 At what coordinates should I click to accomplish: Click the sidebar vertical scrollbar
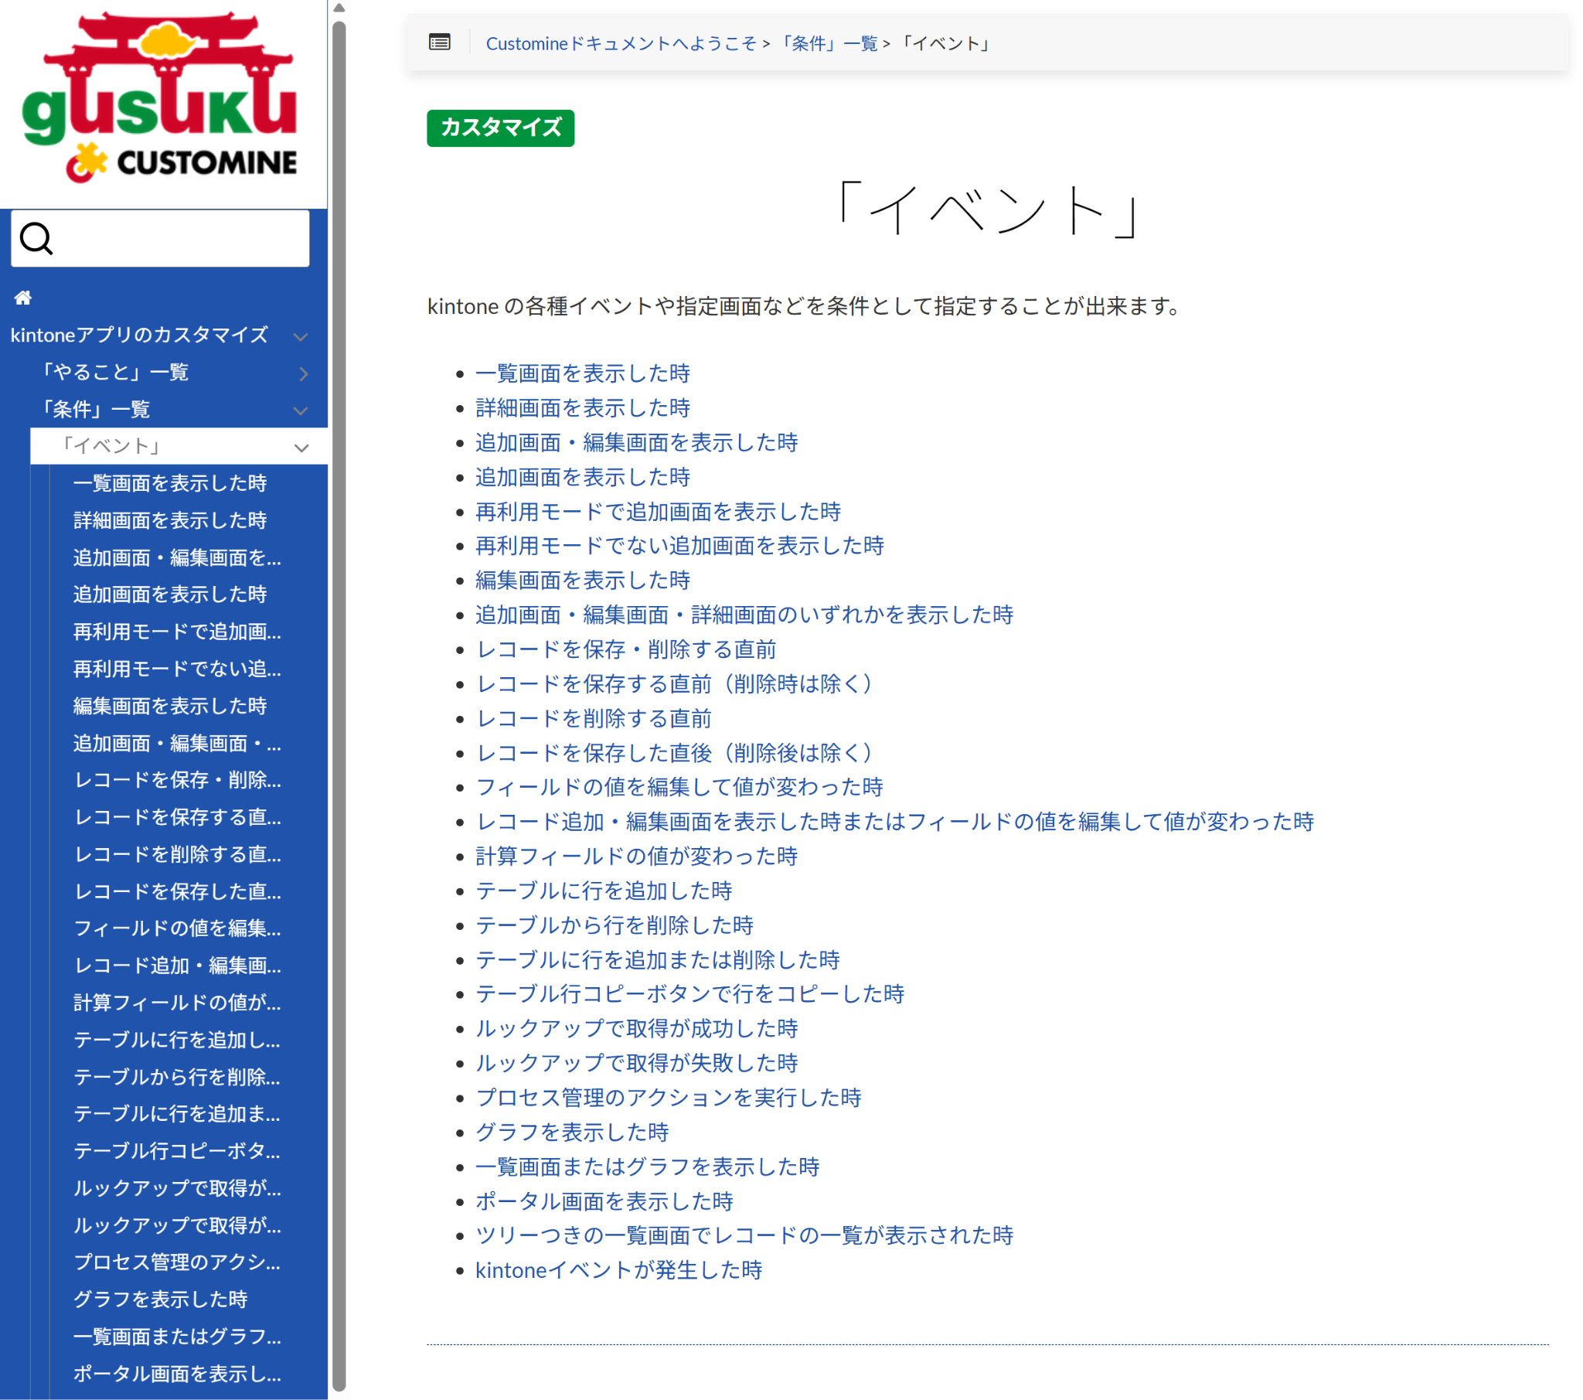pyautogui.click(x=339, y=697)
